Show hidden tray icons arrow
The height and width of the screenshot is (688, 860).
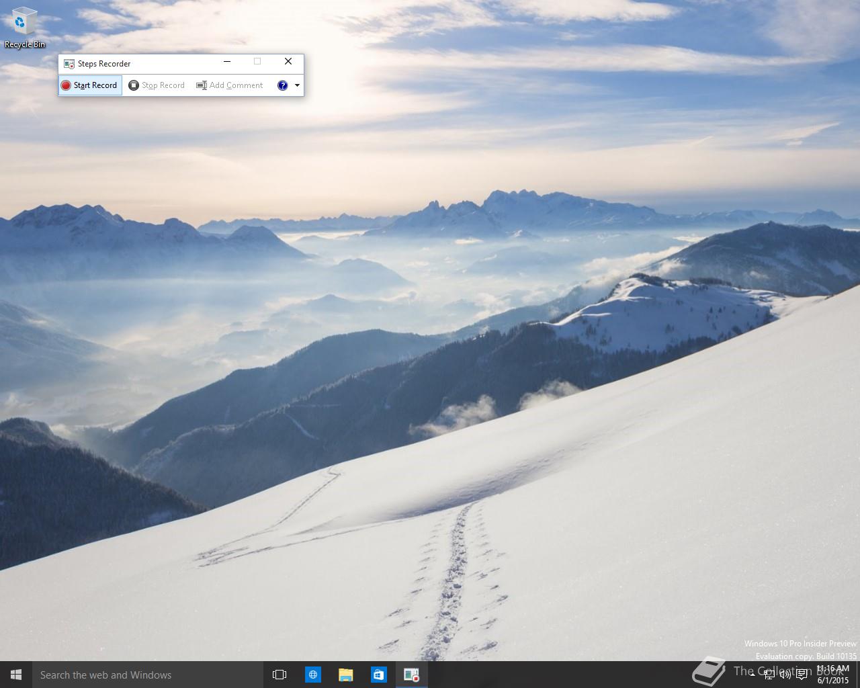click(752, 675)
